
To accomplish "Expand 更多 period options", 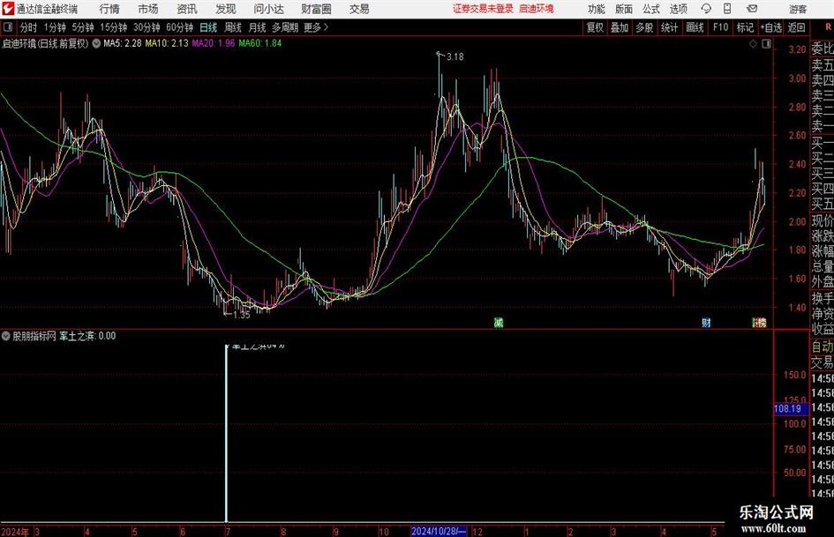I will point(317,27).
